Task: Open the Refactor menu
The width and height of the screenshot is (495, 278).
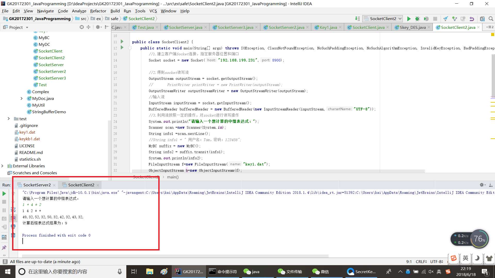Action: point(98,11)
